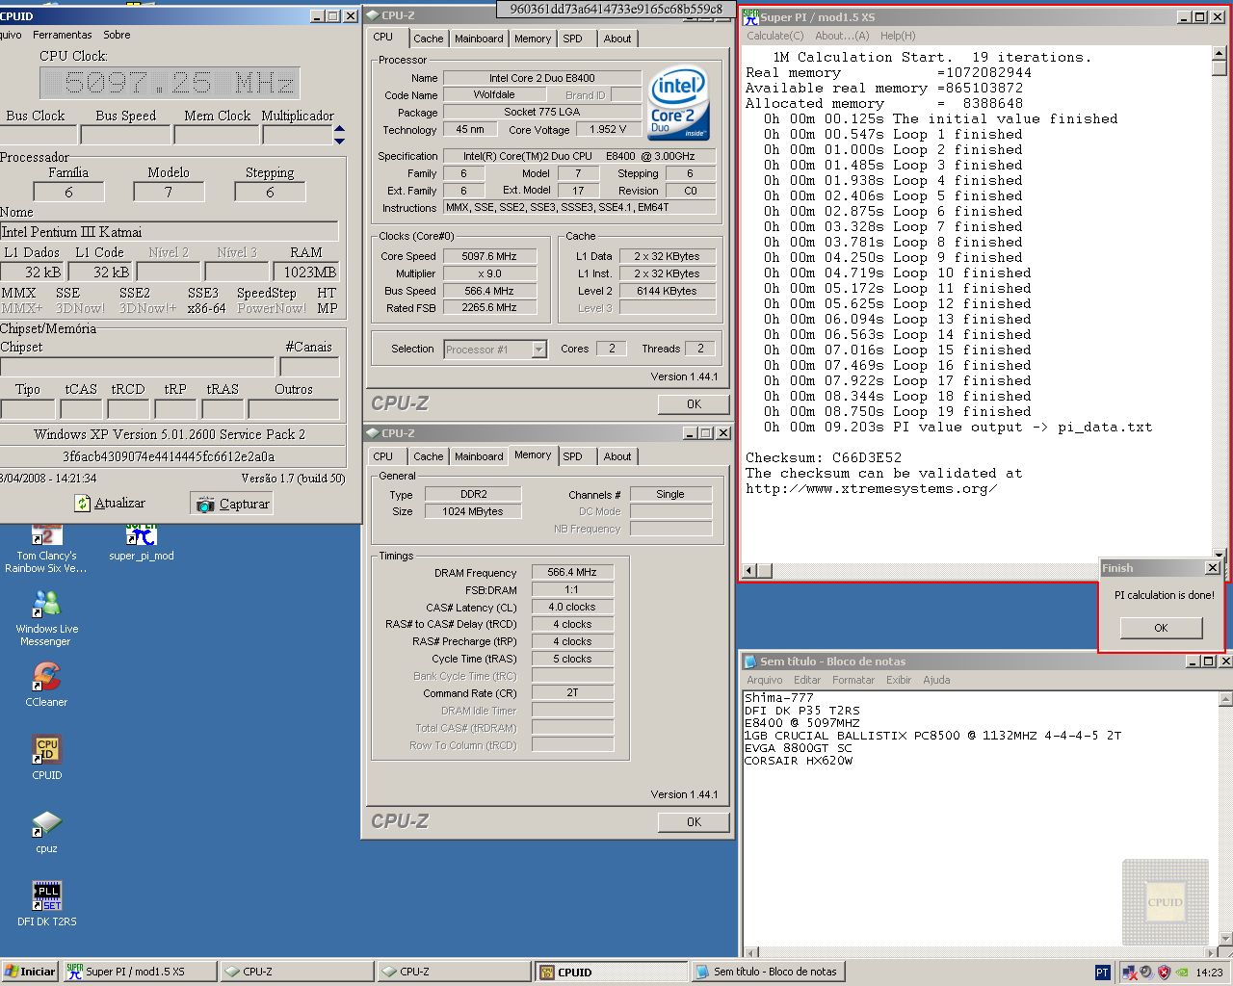Click the CPUID hash 3f6acb43... text
The image size is (1233, 986).
click(x=169, y=456)
